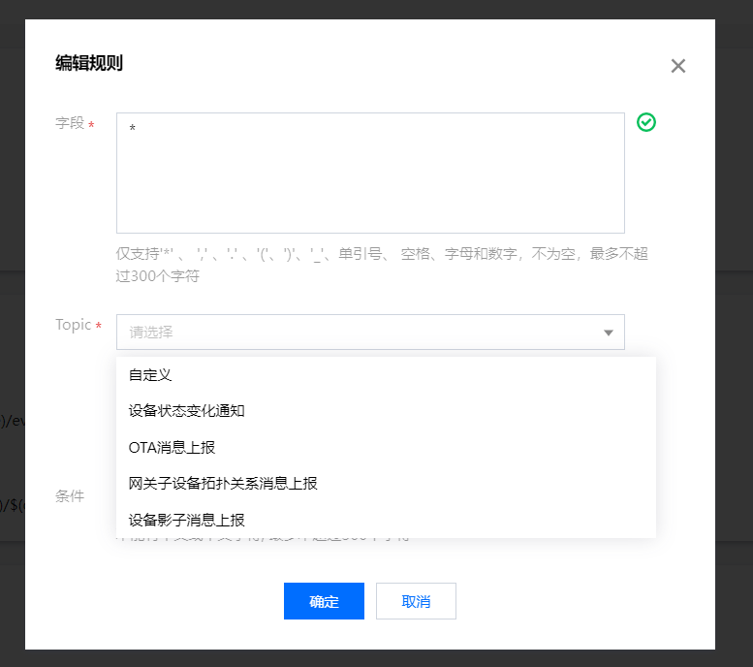Close the 编辑规则 dialog with X
This screenshot has height=667, width=753.
(x=678, y=66)
